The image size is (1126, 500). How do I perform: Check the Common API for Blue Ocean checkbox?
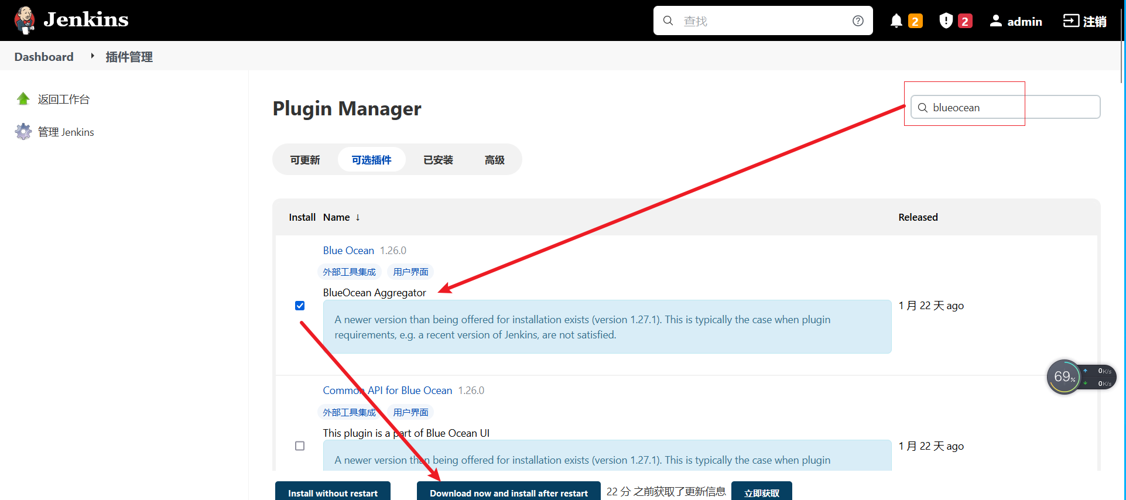[x=300, y=446]
